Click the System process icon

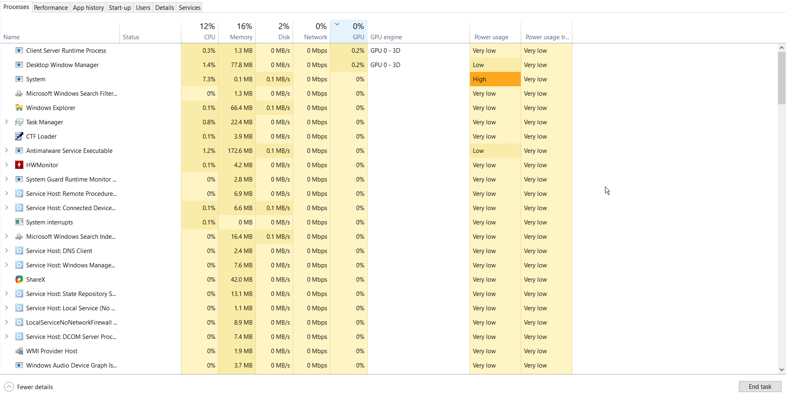19,79
